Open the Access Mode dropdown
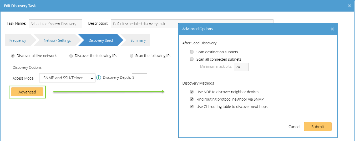355x141 pixels. point(67,78)
